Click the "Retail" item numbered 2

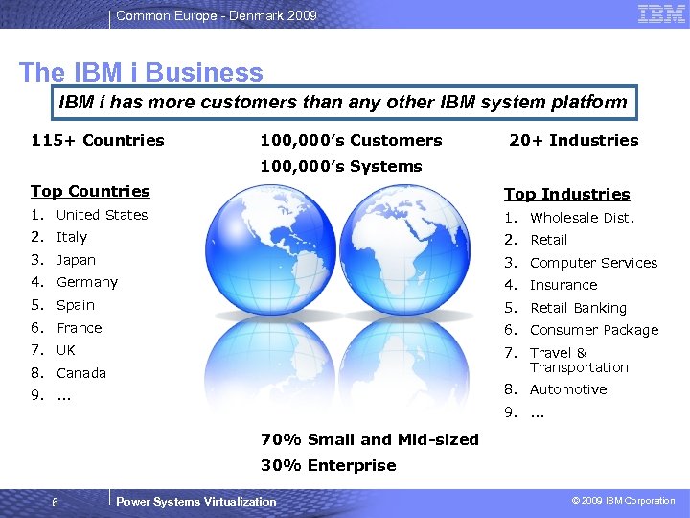pyautogui.click(x=549, y=240)
